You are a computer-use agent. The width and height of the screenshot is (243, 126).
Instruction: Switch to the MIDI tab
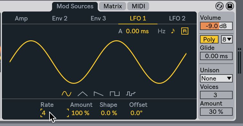(x=138, y=6)
